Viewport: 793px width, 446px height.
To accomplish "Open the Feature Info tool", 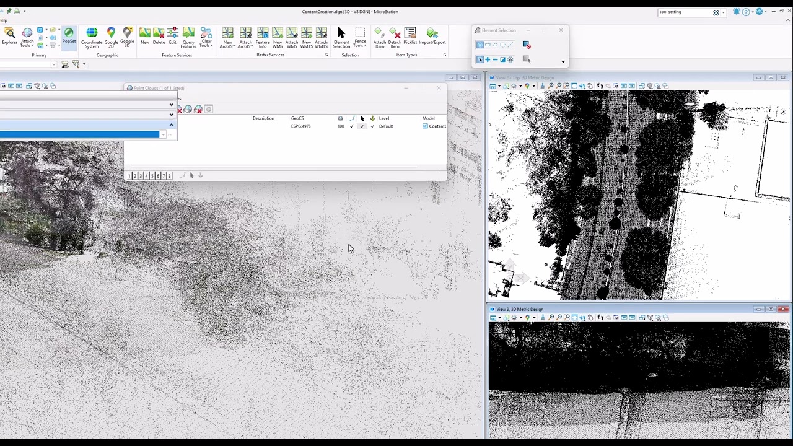I will pyautogui.click(x=263, y=38).
